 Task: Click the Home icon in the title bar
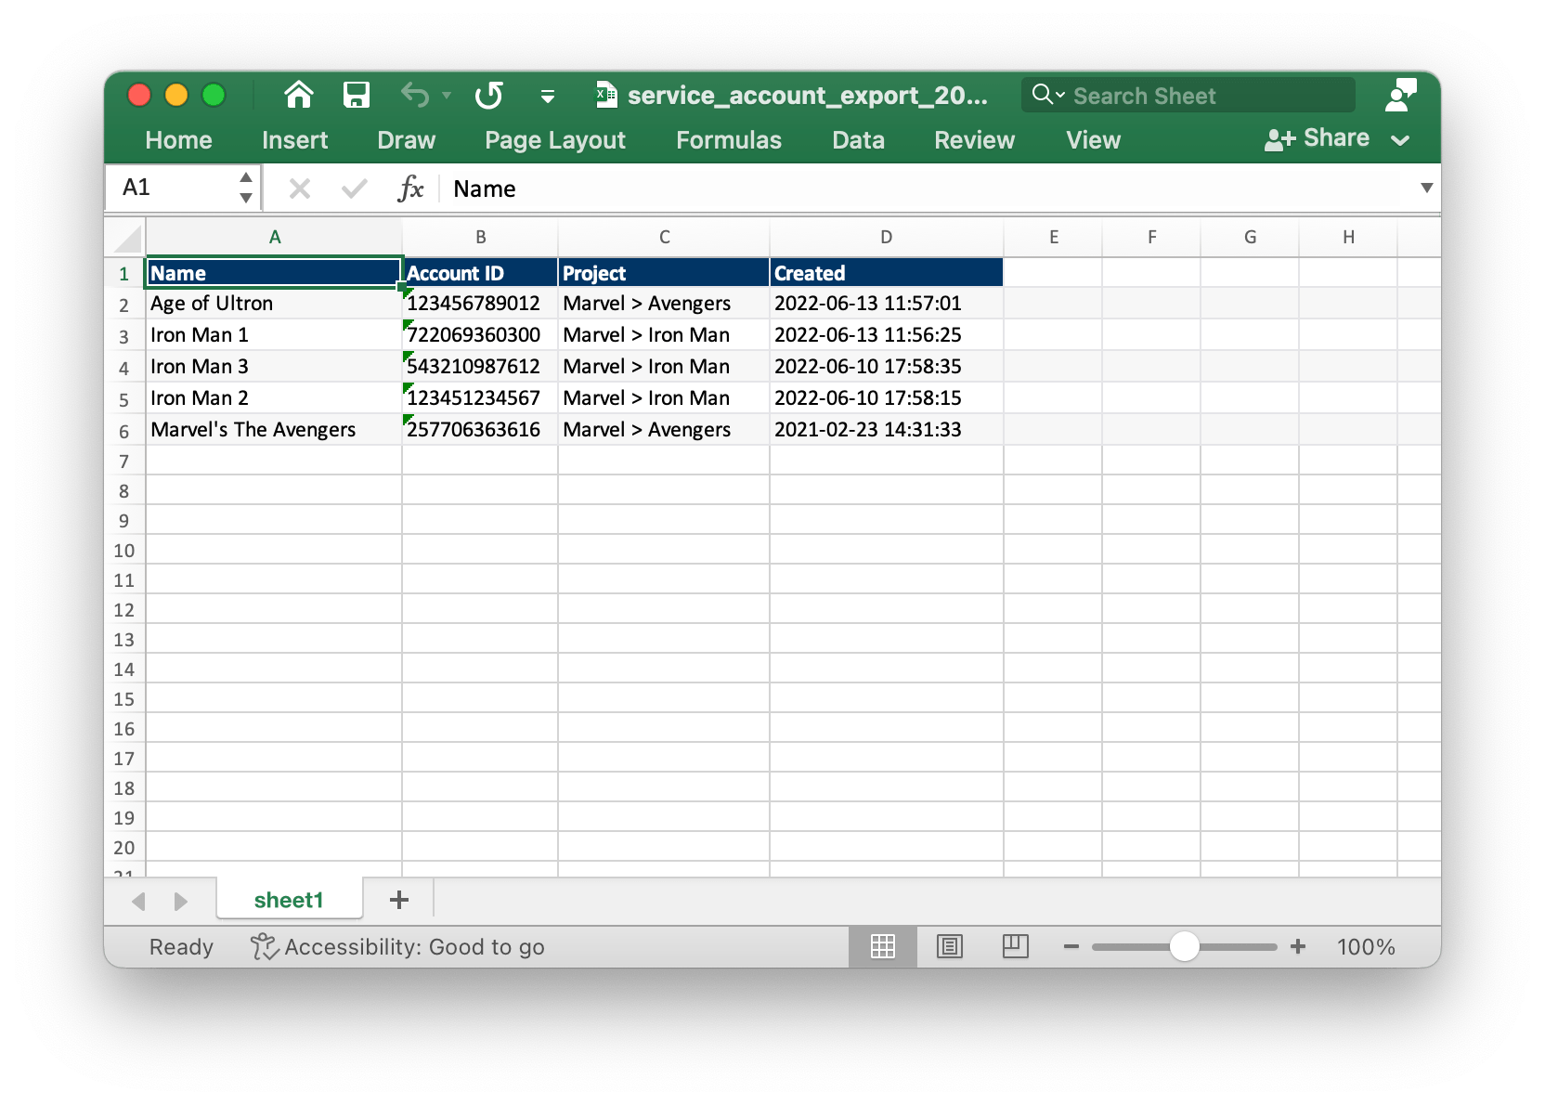point(298,95)
